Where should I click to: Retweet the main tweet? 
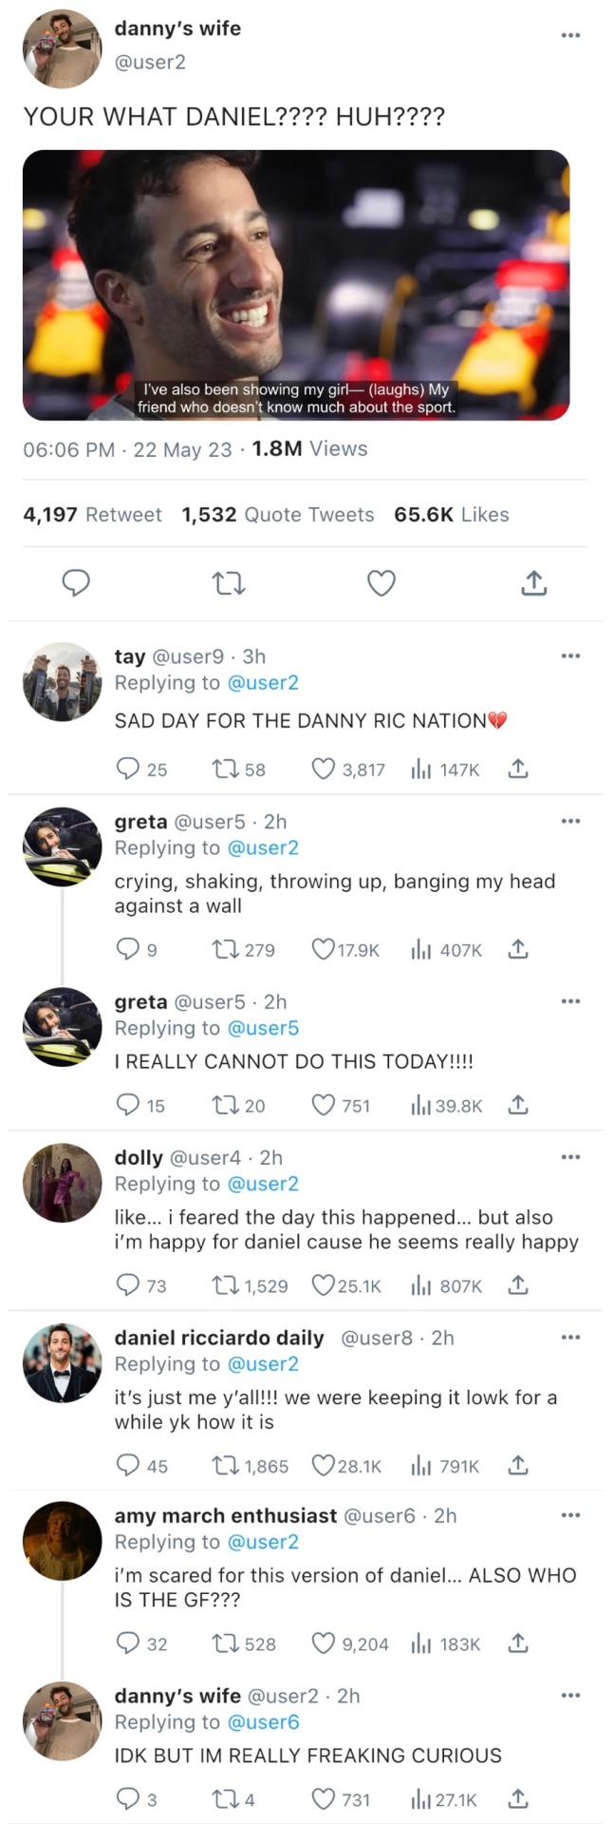229,582
